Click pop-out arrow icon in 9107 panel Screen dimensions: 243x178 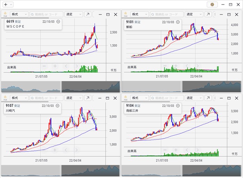click(88, 98)
